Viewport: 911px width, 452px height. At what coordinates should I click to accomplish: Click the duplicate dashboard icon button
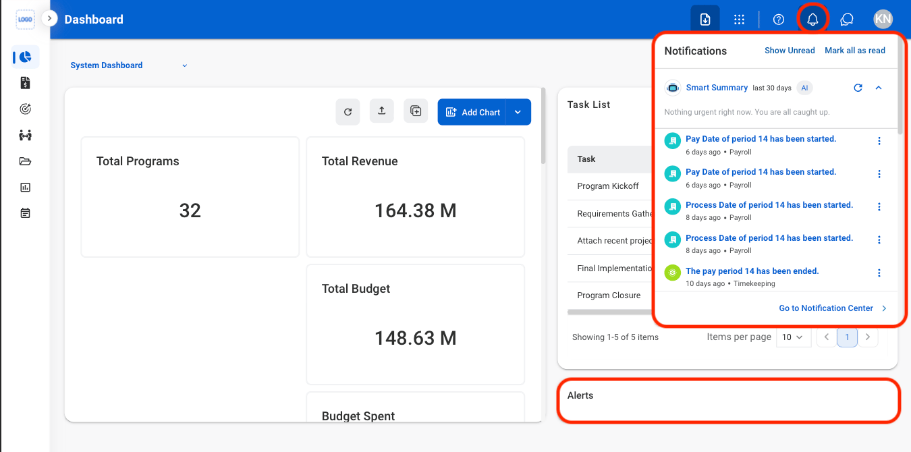(416, 111)
